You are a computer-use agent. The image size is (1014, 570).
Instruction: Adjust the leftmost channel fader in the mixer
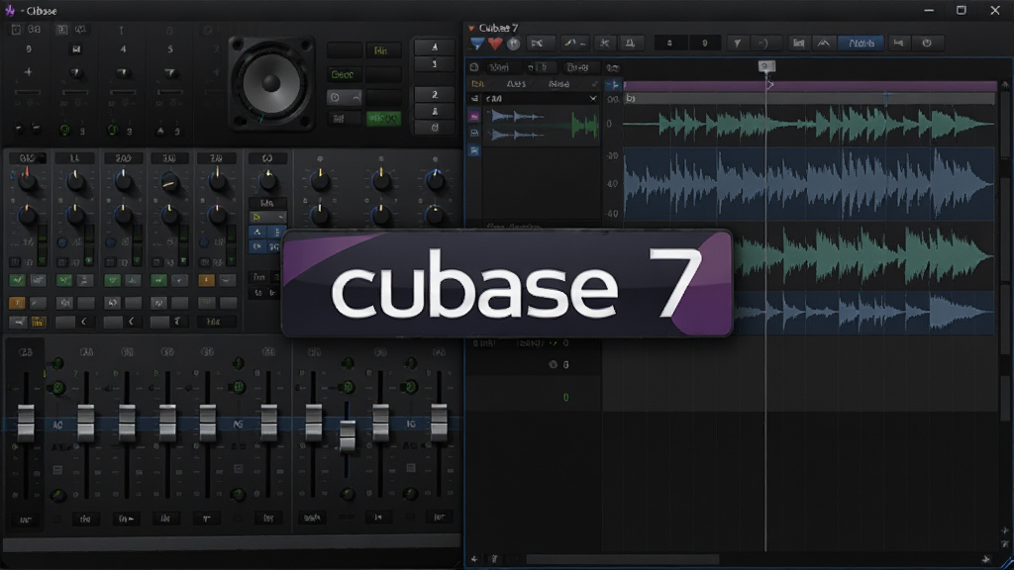[x=26, y=424]
